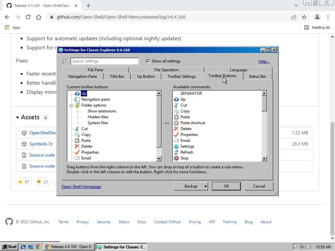Select the Delete red X icon in left list
Viewport: 335px width, 251px height.
pyautogui.click(x=77, y=146)
